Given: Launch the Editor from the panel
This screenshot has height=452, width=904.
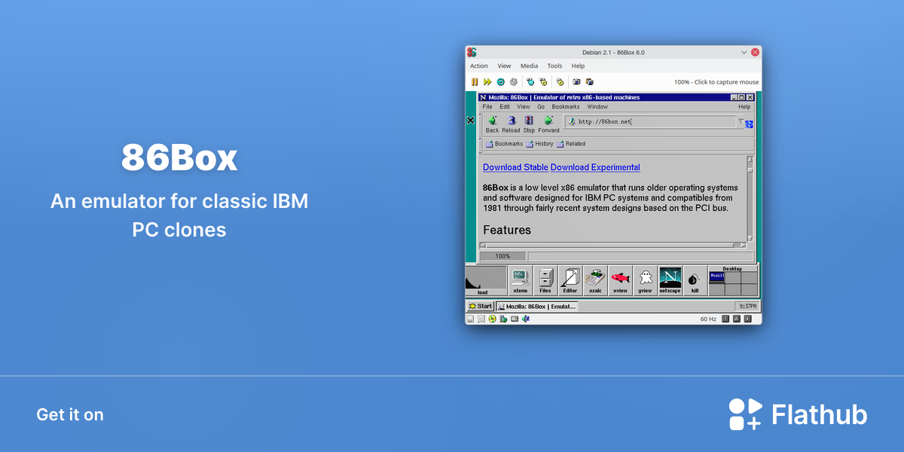Looking at the screenshot, I should pyautogui.click(x=570, y=279).
